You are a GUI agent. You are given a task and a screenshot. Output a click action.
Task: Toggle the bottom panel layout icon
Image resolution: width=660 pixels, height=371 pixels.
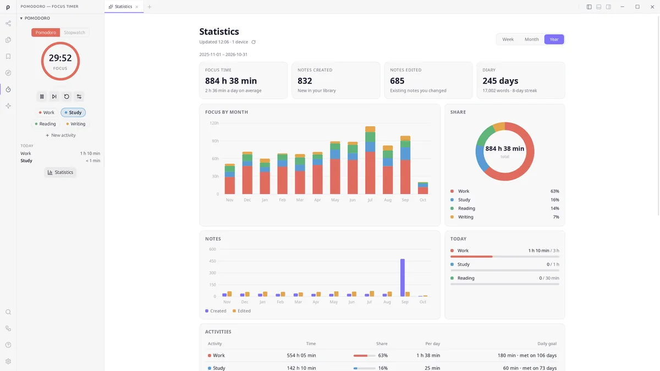599,7
